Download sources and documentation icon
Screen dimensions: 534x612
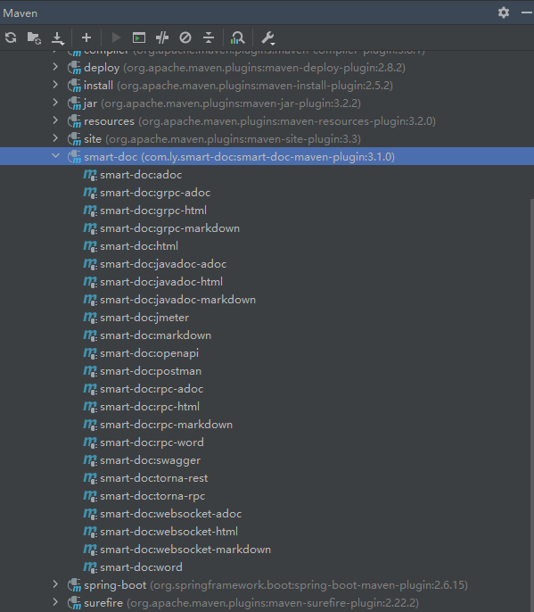[x=58, y=38]
